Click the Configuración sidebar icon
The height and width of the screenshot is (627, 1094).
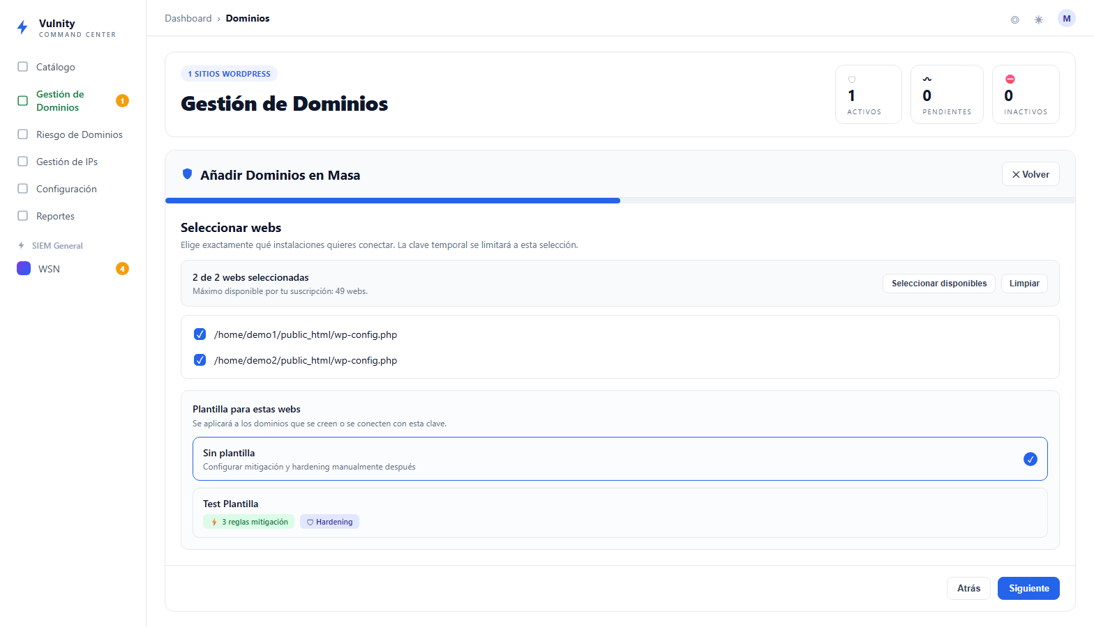coord(22,189)
